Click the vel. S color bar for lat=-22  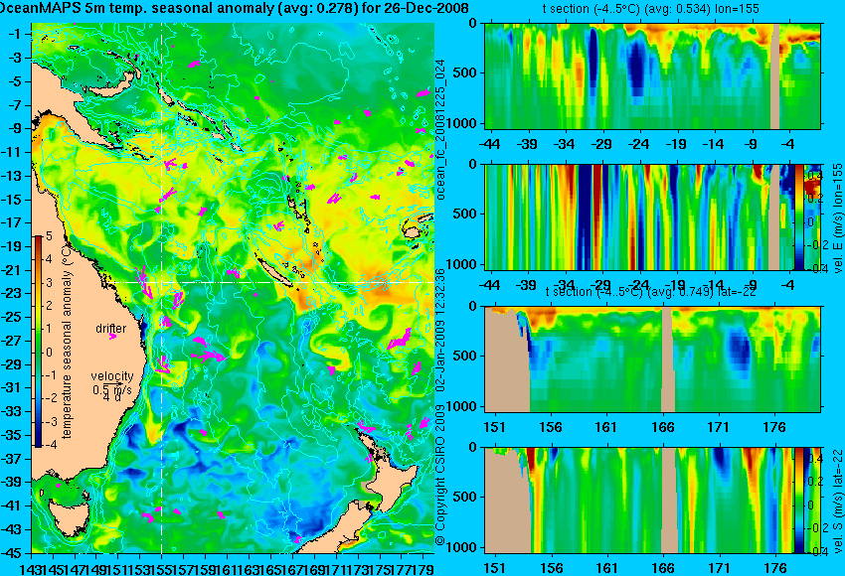point(799,501)
